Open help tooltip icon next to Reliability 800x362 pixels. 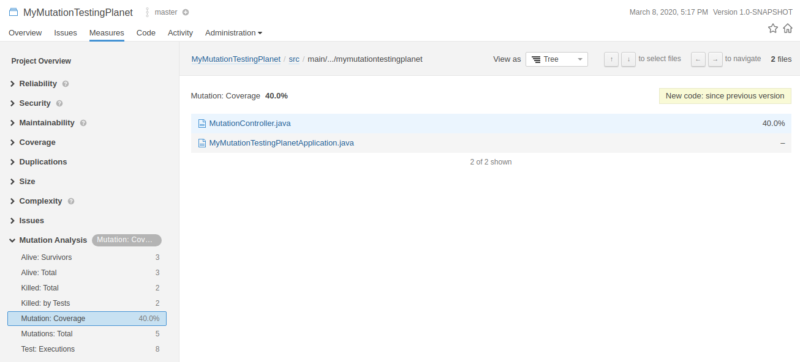(x=66, y=84)
